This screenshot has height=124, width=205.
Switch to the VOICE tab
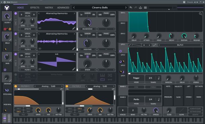coord(20,8)
